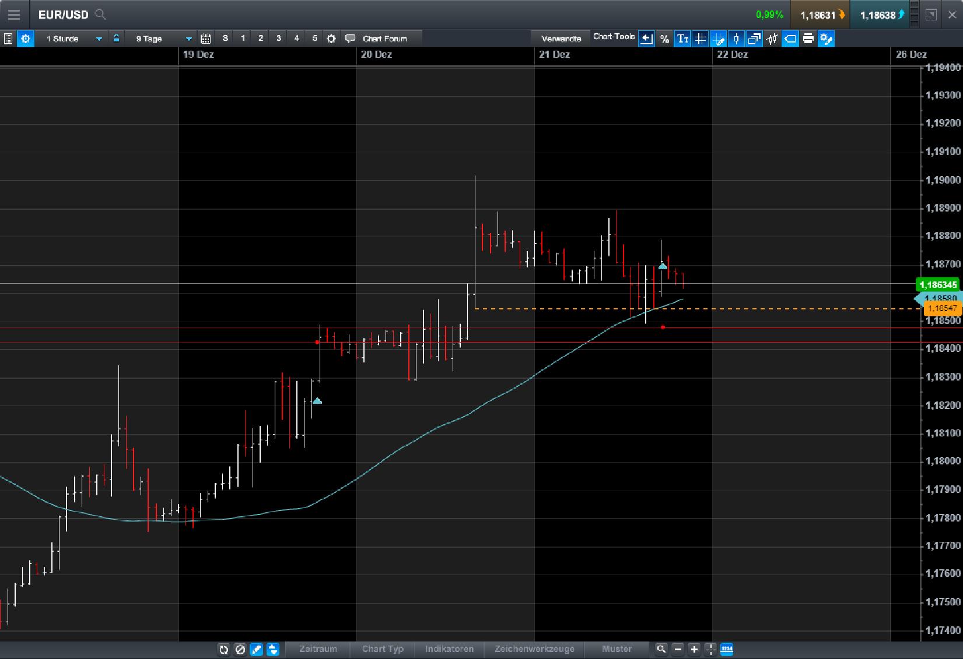Open the calendar date picker icon
This screenshot has height=659, width=963.
pos(205,38)
